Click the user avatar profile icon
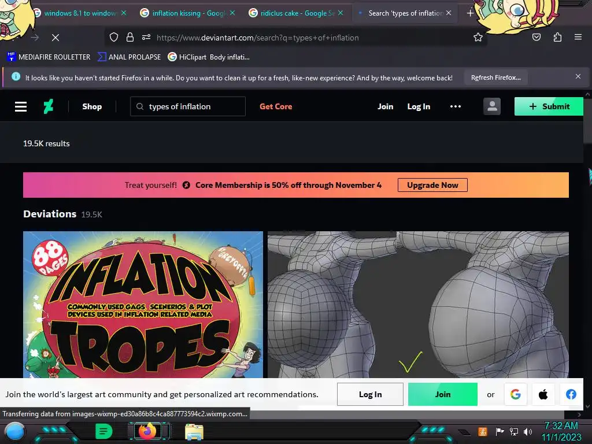 pyautogui.click(x=492, y=106)
